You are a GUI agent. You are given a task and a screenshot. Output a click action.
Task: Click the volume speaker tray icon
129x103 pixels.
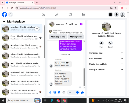[x=112, y=100]
